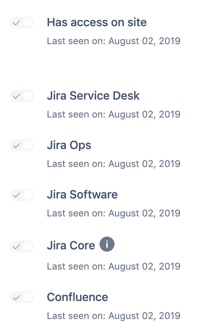Toggle site access off for the user

[21, 22]
